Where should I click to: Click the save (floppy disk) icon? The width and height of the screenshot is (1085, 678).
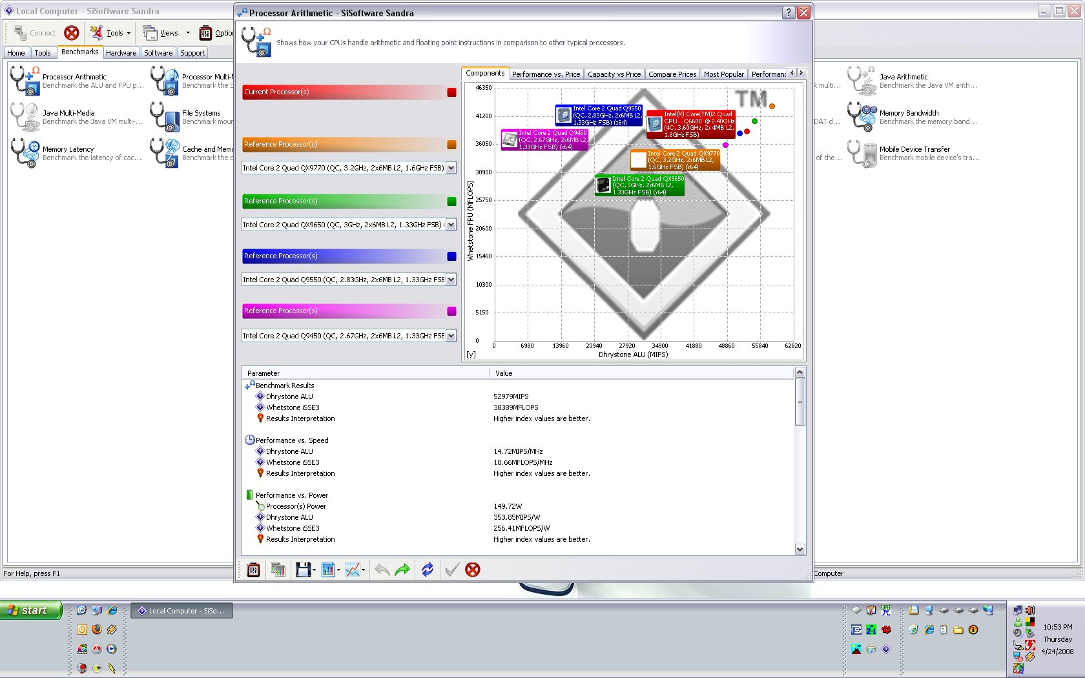tap(303, 570)
